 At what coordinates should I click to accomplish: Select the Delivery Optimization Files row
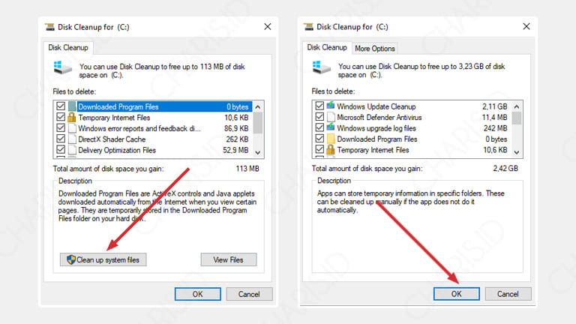153,150
